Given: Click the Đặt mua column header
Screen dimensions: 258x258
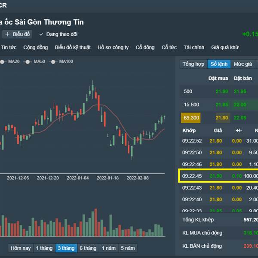Looking at the screenshot, I should pyautogui.click(x=218, y=78).
